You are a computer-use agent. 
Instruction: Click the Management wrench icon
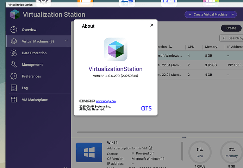(x=14, y=65)
